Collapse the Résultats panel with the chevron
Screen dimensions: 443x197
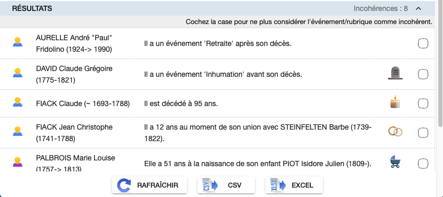[418, 8]
